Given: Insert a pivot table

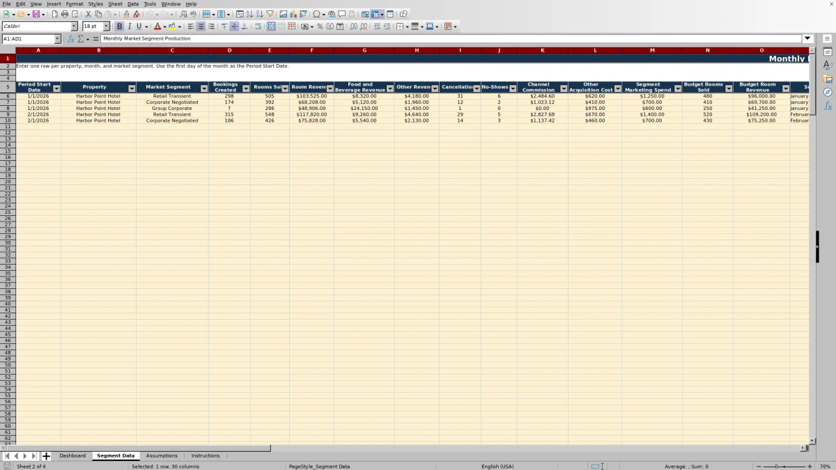Looking at the screenshot, I should pyautogui.click(x=303, y=14).
